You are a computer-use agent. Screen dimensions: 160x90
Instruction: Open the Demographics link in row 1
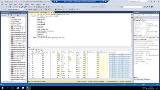[x=119, y=54]
